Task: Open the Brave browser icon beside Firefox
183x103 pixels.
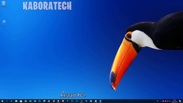Action: 58,101
